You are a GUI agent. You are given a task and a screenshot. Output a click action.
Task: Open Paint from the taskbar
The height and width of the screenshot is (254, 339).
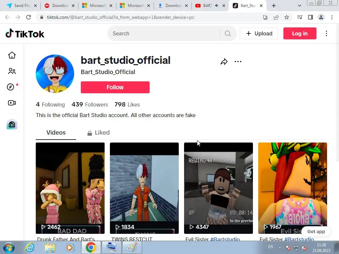click(132, 247)
